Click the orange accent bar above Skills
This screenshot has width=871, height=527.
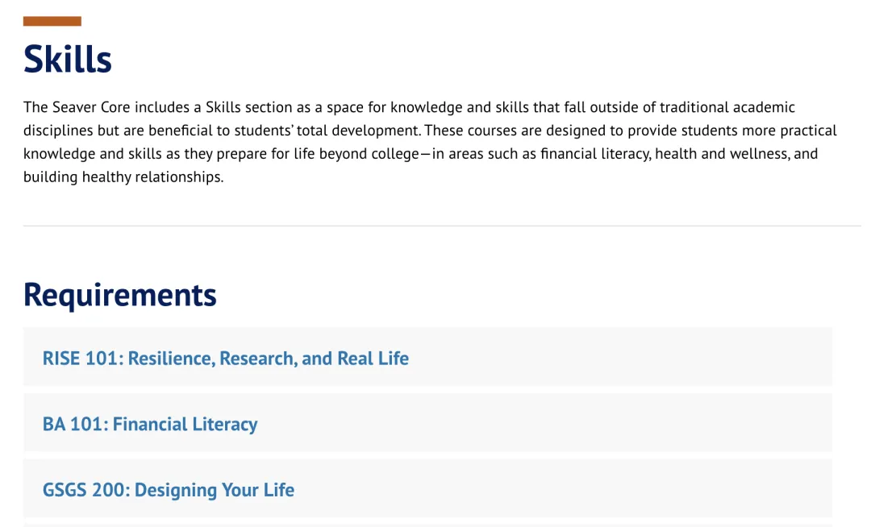click(52, 21)
